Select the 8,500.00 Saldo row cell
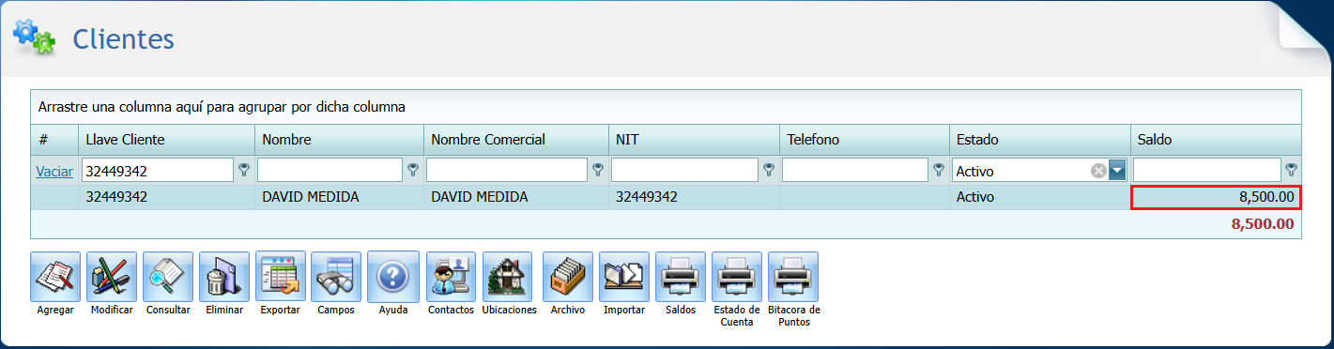1334x349 pixels. (x=1216, y=197)
